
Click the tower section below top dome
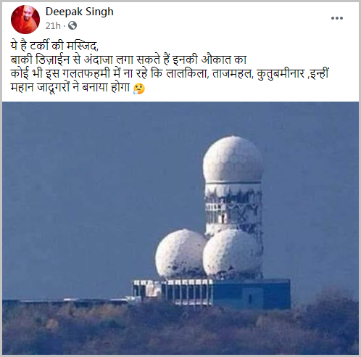233,206
